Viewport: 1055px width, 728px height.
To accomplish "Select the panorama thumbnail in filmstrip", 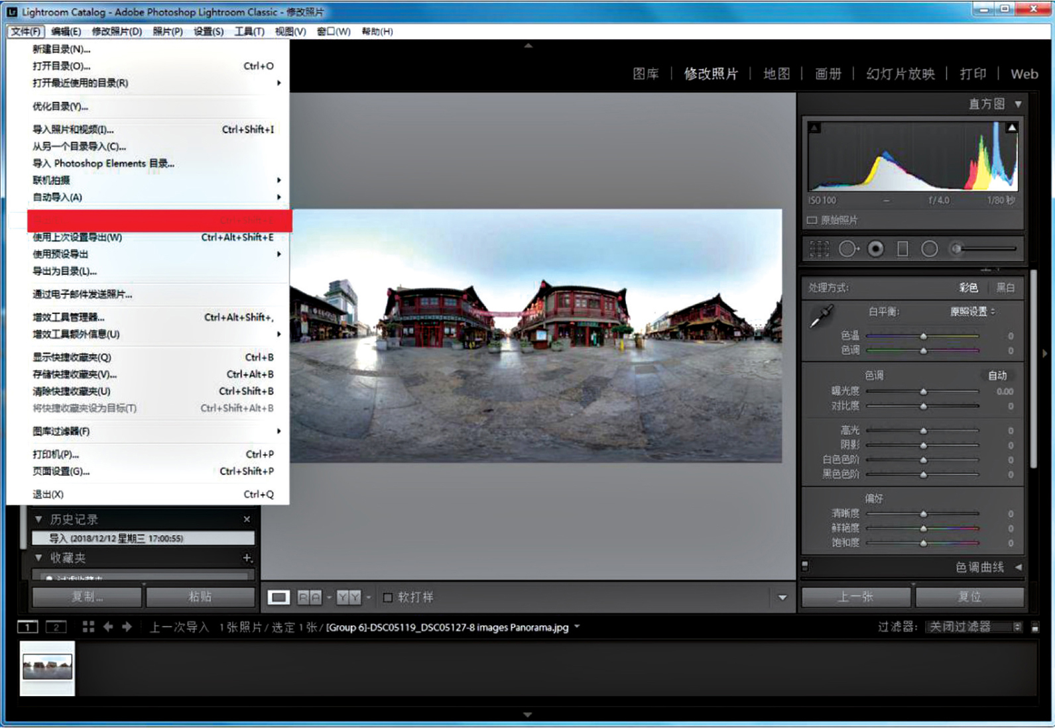I will (47, 667).
